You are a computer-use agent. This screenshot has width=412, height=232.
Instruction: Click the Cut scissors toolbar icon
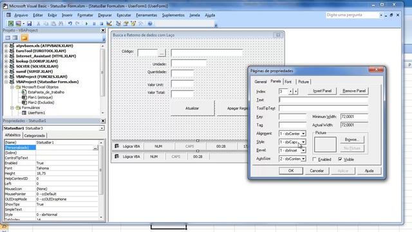pyautogui.click(x=39, y=24)
